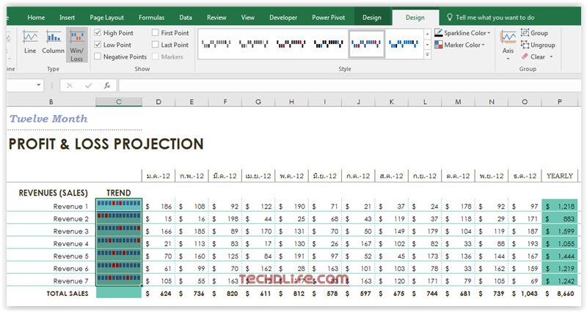Image resolution: width=587 pixels, height=312 pixels.
Task: Click the Revenue 3 row label
Action: (70, 231)
